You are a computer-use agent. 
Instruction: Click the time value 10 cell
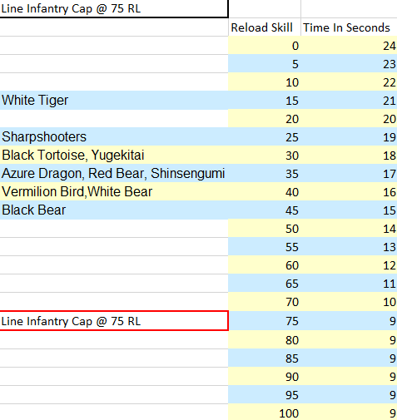click(x=349, y=302)
